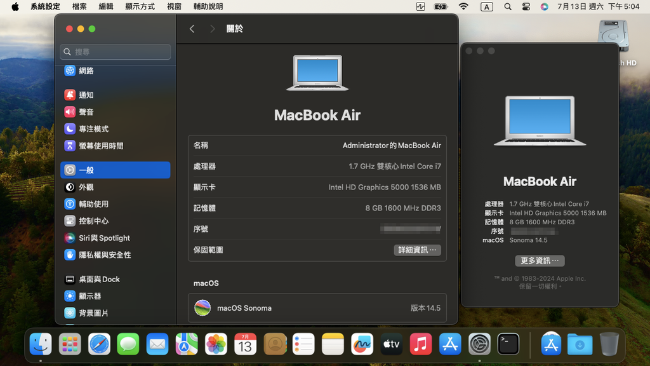
Task: Open App Store from the Dock
Action: (x=450, y=344)
